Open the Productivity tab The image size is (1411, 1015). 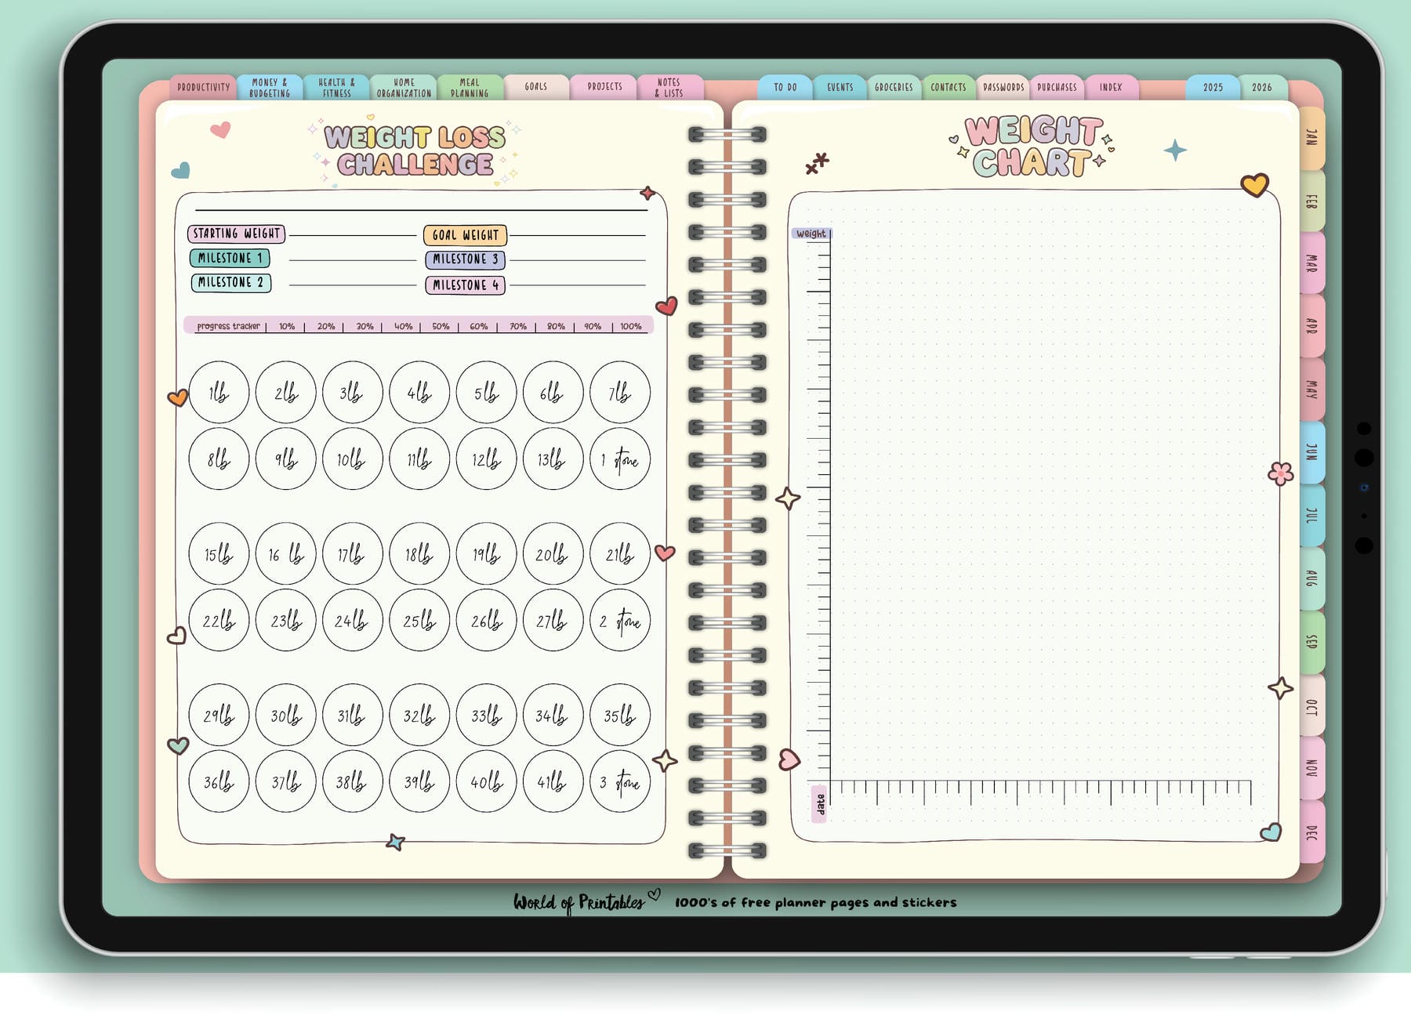203,87
